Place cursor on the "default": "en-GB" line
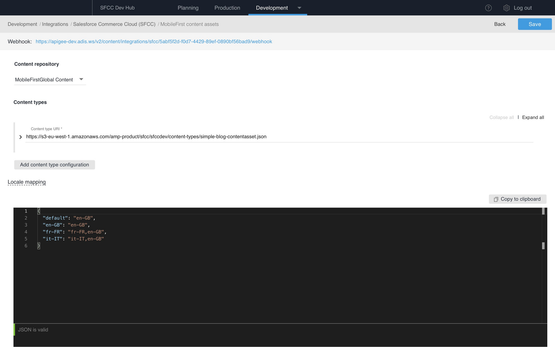 [x=69, y=218]
